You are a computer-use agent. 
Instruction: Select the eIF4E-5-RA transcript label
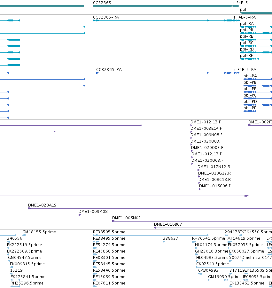coord(245,17)
